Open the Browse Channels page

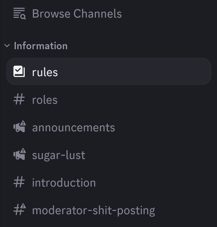coord(77,14)
